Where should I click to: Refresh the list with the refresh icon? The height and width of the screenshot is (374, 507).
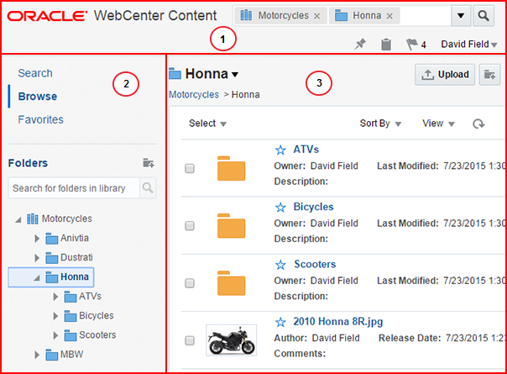tap(478, 124)
